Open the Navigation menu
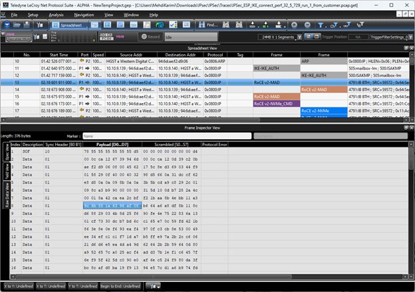The height and width of the screenshot is (292, 415). (84, 15)
